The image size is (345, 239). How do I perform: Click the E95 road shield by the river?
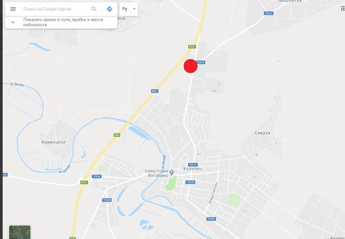coord(117,135)
